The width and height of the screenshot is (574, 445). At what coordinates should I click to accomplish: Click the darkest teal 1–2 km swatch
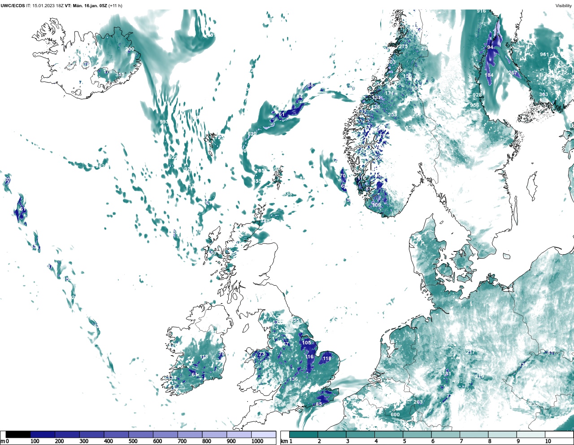[304, 434]
